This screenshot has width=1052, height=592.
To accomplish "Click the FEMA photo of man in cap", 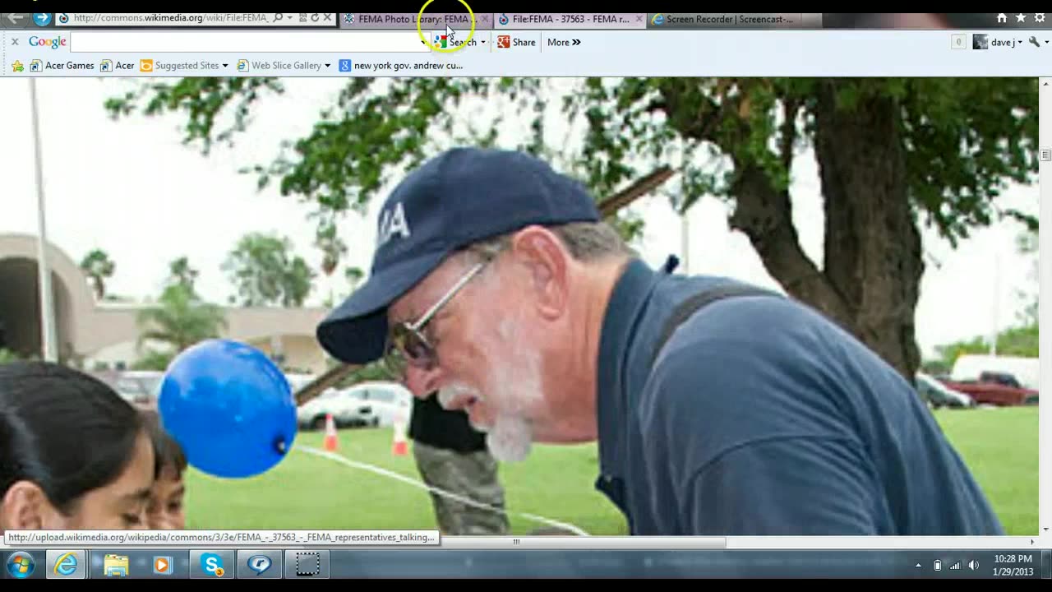I will tap(519, 306).
